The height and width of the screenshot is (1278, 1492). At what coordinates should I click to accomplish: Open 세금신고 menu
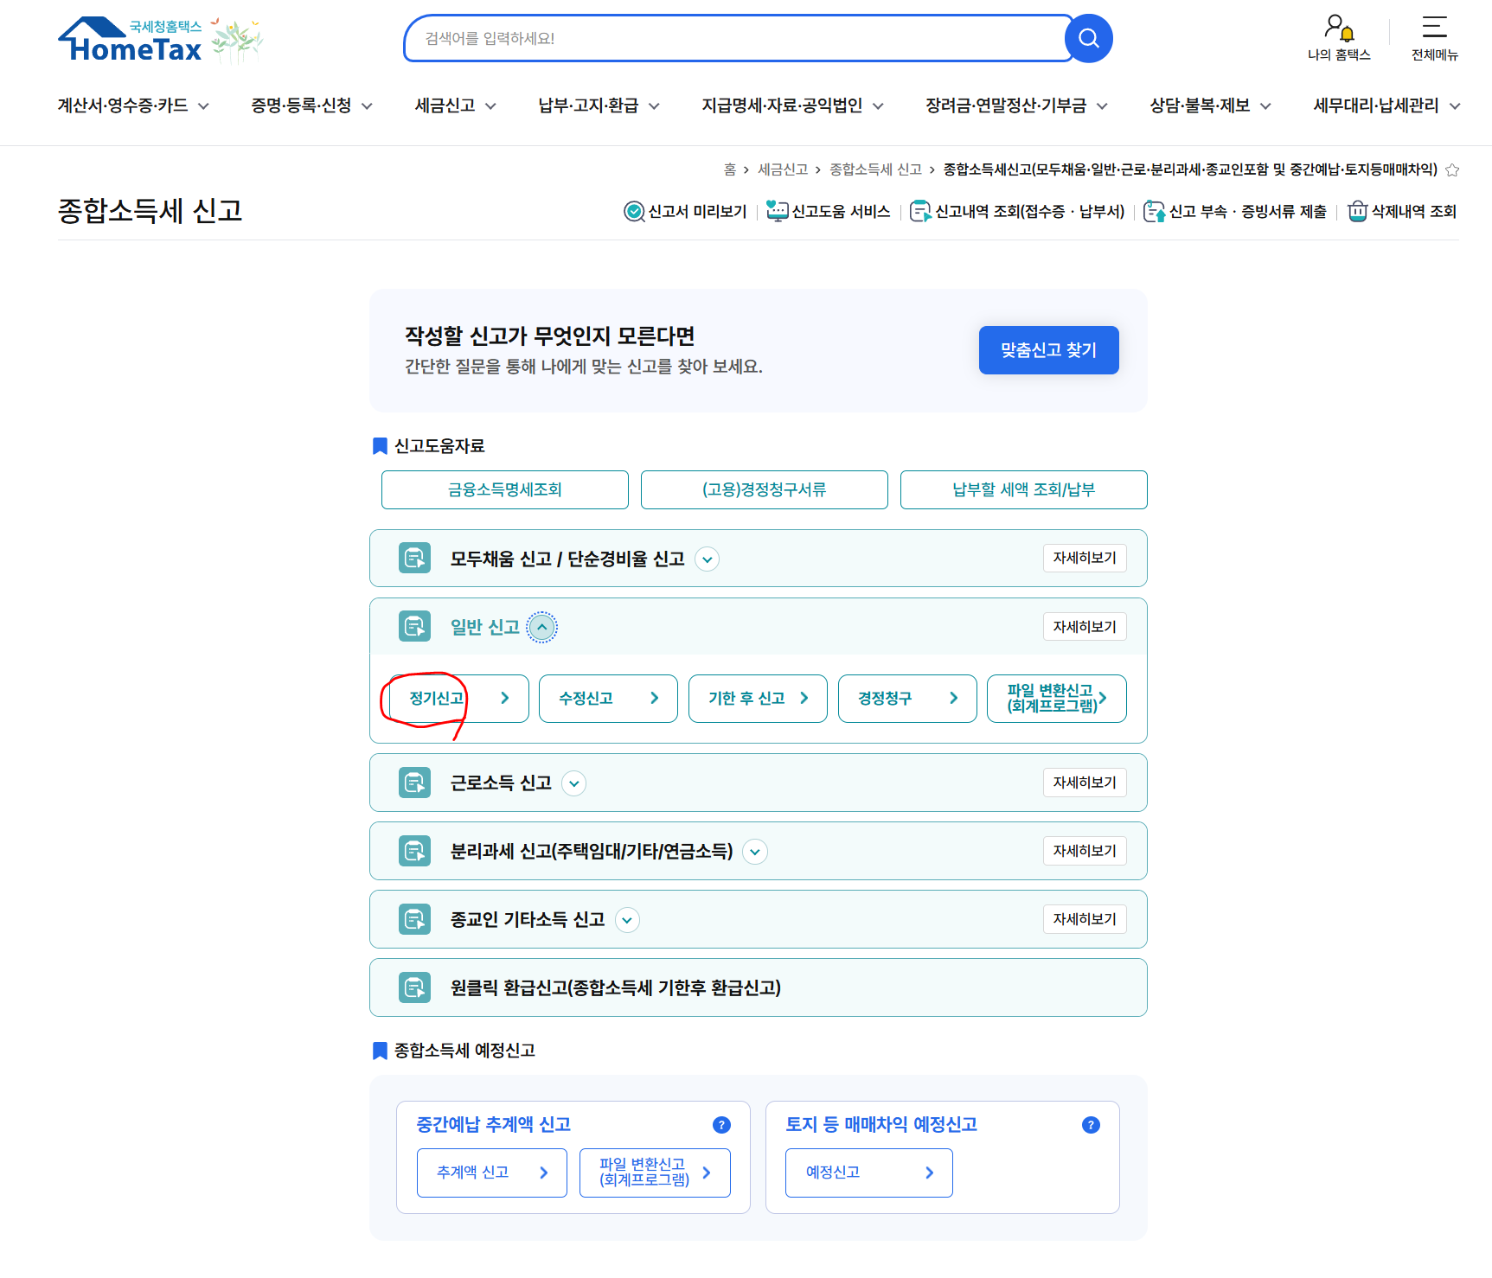456,105
